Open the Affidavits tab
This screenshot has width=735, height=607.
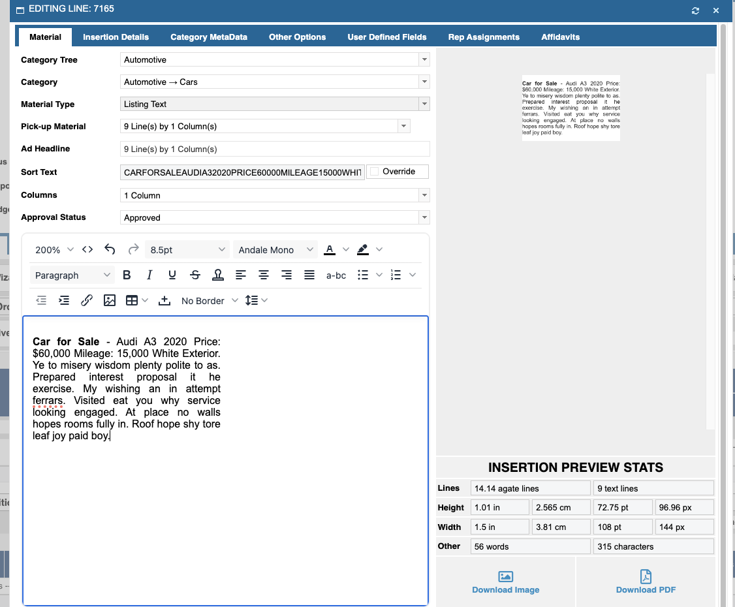pyautogui.click(x=560, y=37)
